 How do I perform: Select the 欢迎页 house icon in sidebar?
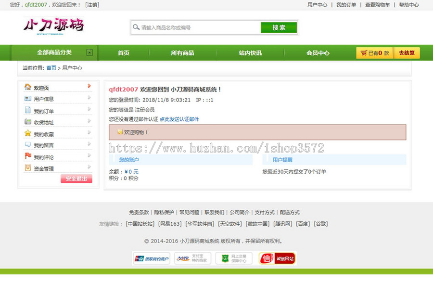pos(28,87)
